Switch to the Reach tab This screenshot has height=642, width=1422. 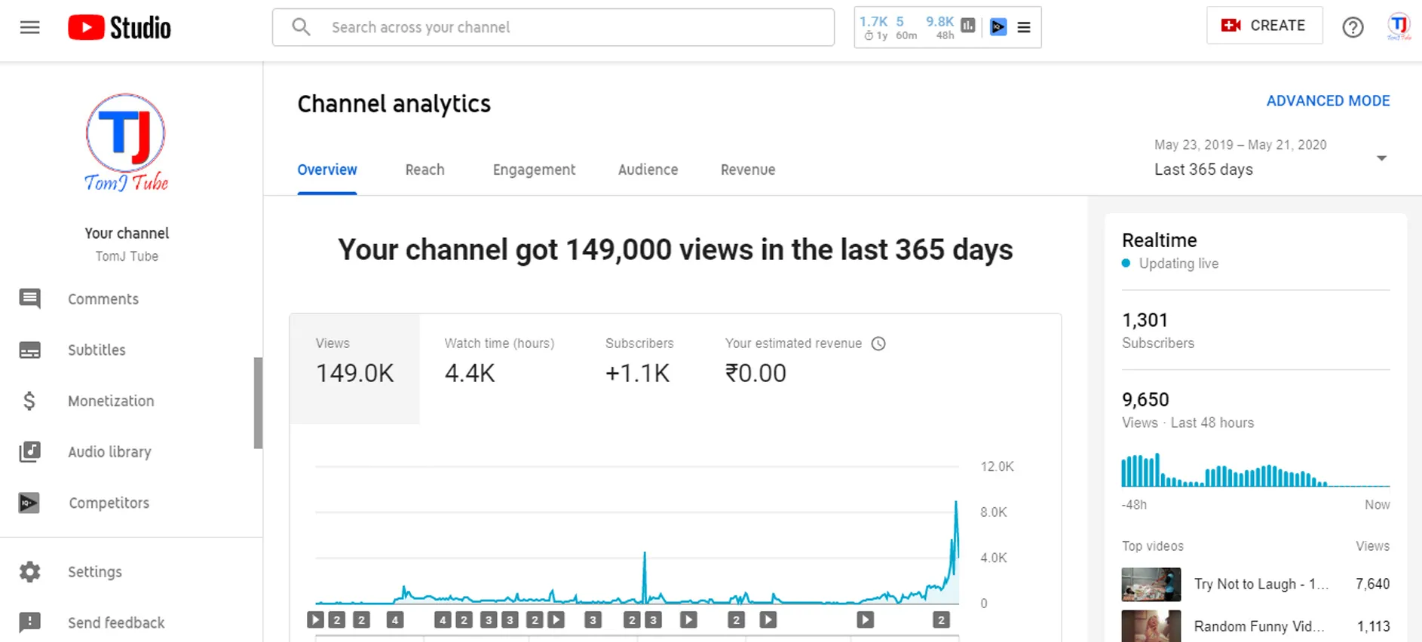(x=424, y=170)
